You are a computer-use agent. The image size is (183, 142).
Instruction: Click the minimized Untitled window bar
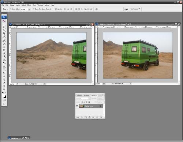tap(19, 138)
